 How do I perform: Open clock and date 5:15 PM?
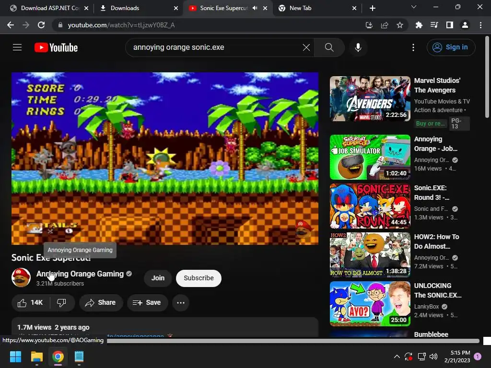(457, 356)
